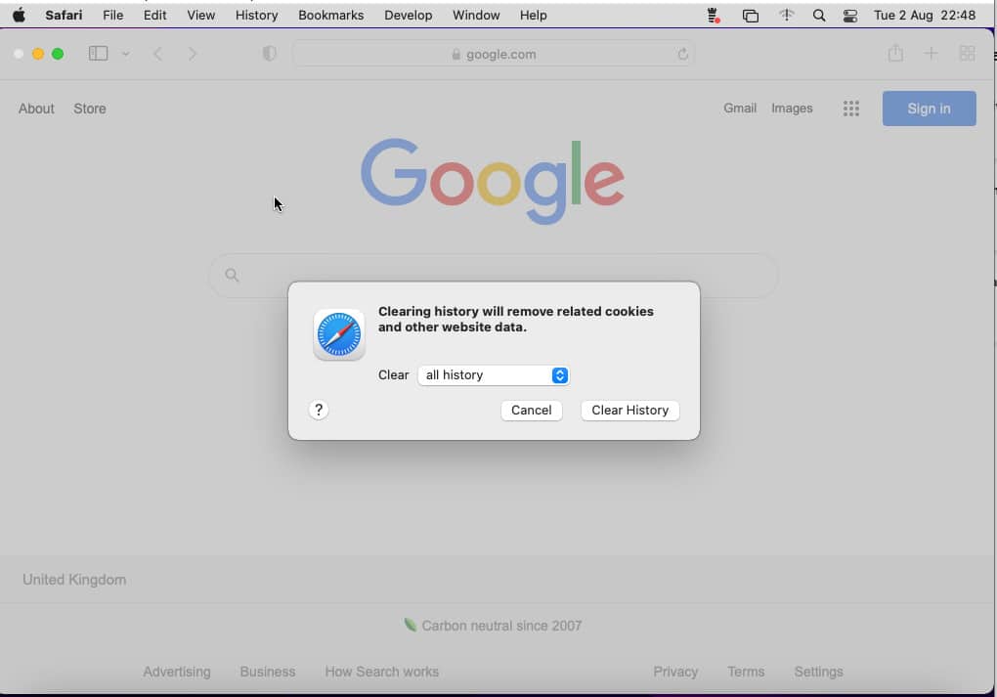
Task: Click the Google search field
Action: [x=494, y=276]
